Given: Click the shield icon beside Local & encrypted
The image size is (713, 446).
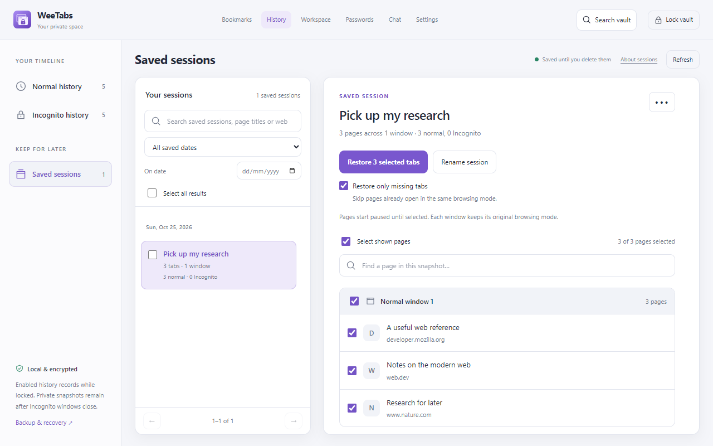Looking at the screenshot, I should click(x=19, y=369).
